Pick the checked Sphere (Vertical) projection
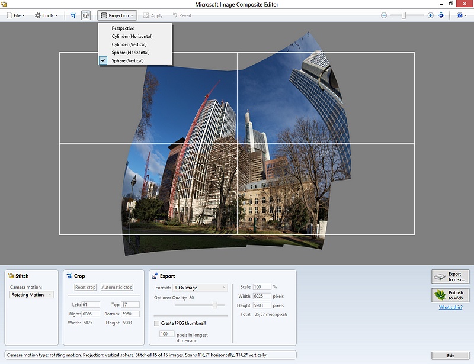The width and height of the screenshot is (474, 364). click(x=127, y=60)
